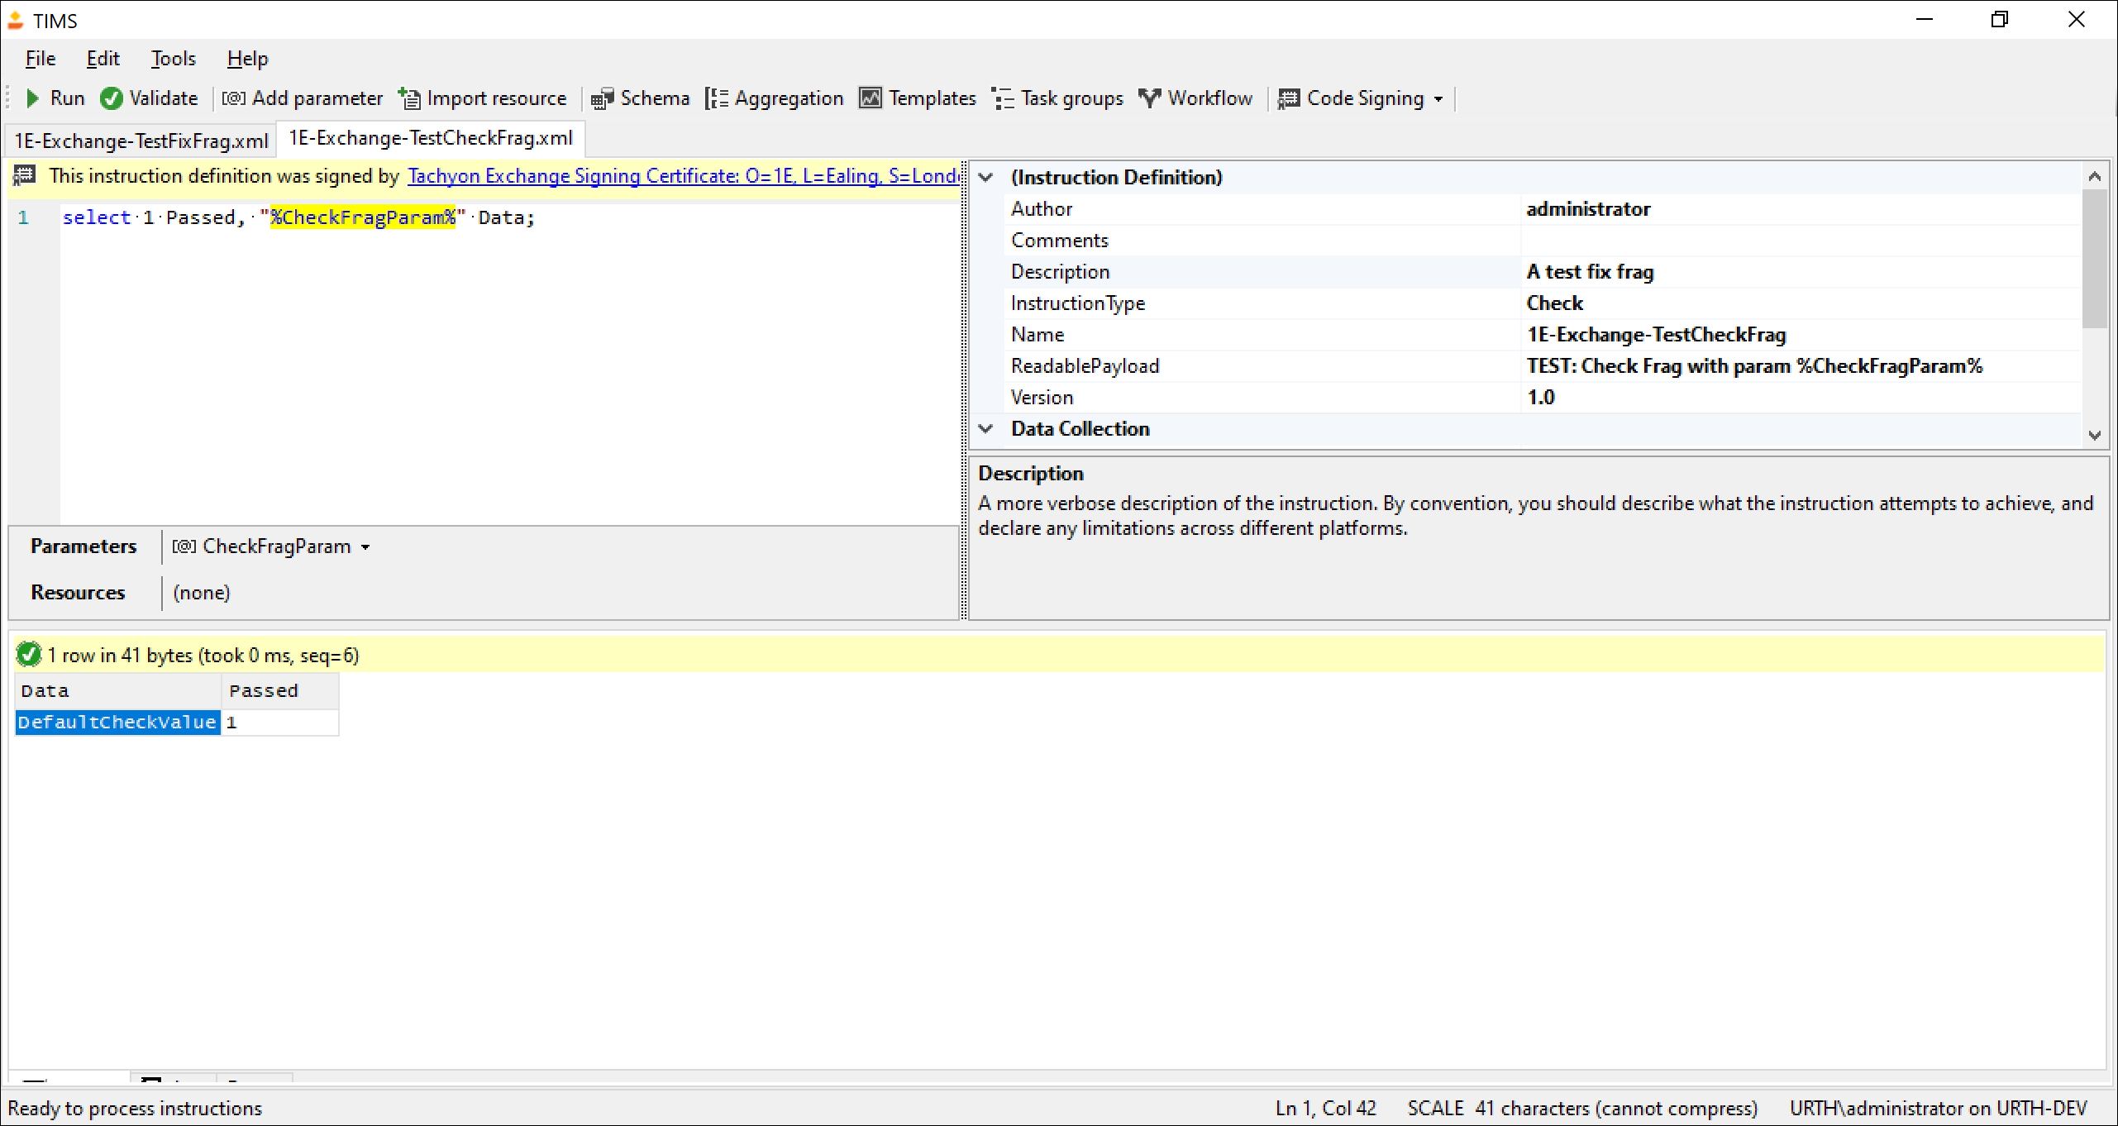This screenshot has width=2118, height=1126.
Task: Open the File menu
Action: pyautogui.click(x=41, y=59)
